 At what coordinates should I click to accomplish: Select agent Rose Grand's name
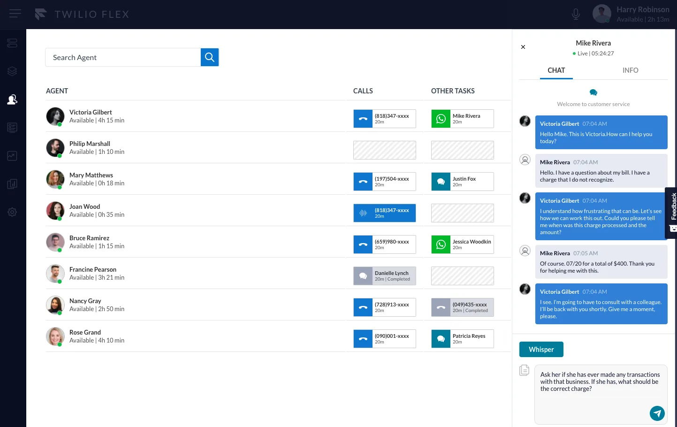point(85,332)
